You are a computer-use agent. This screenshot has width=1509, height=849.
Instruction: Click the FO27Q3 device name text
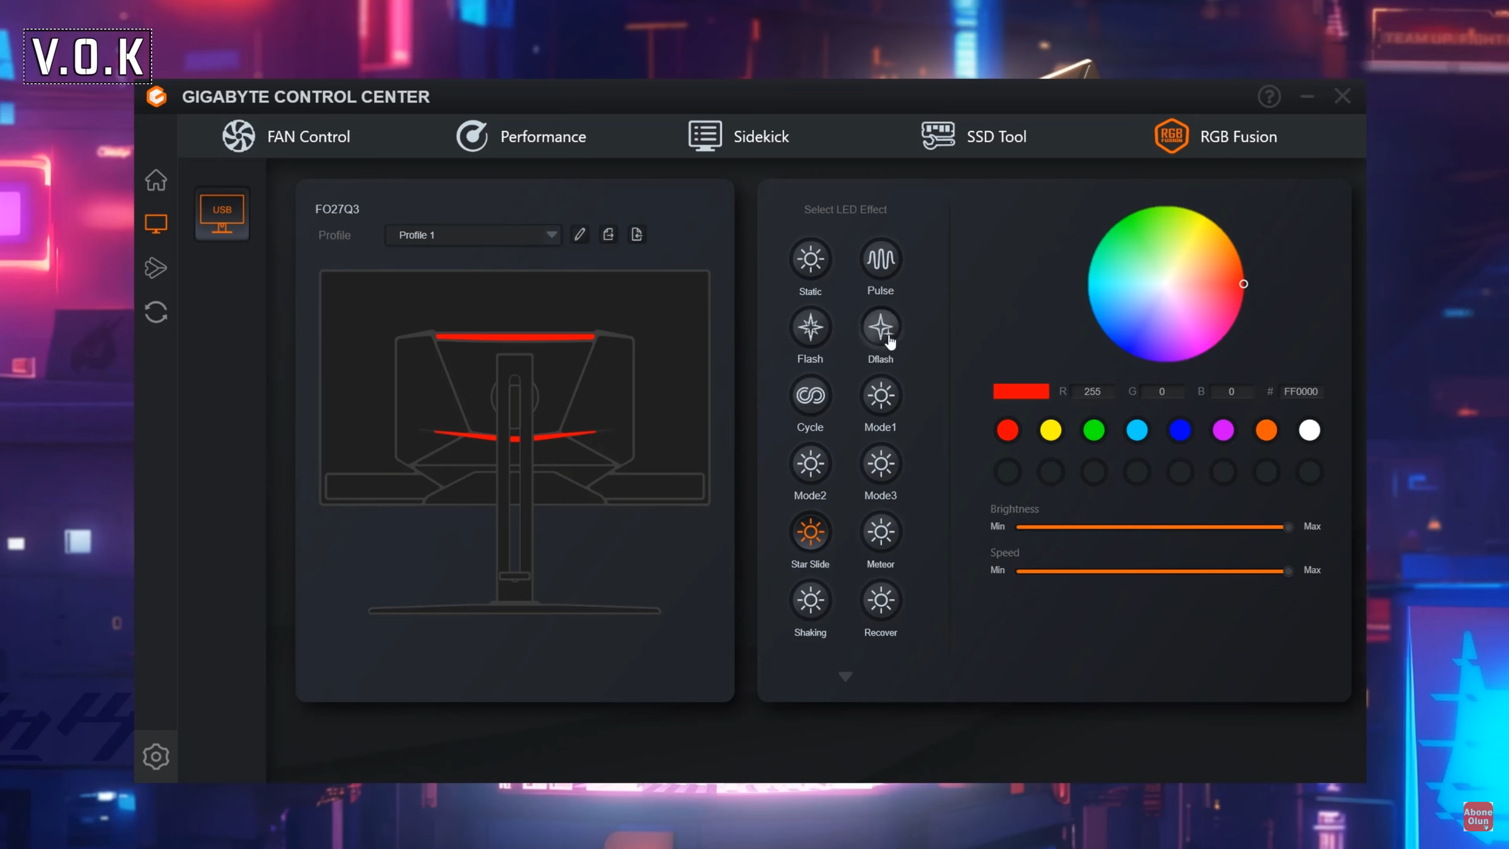337,209
